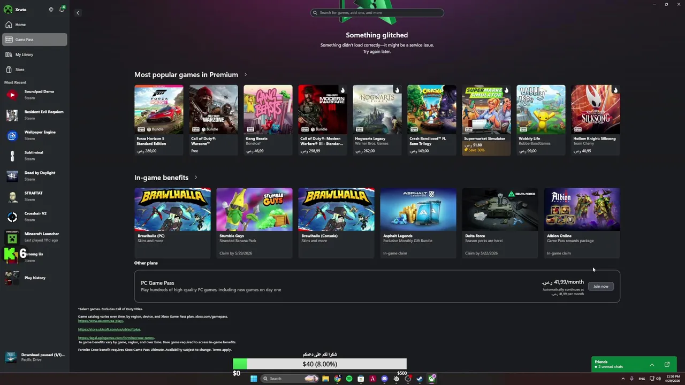
Task: Open the Supermarket Simulator card
Action: (x=486, y=120)
